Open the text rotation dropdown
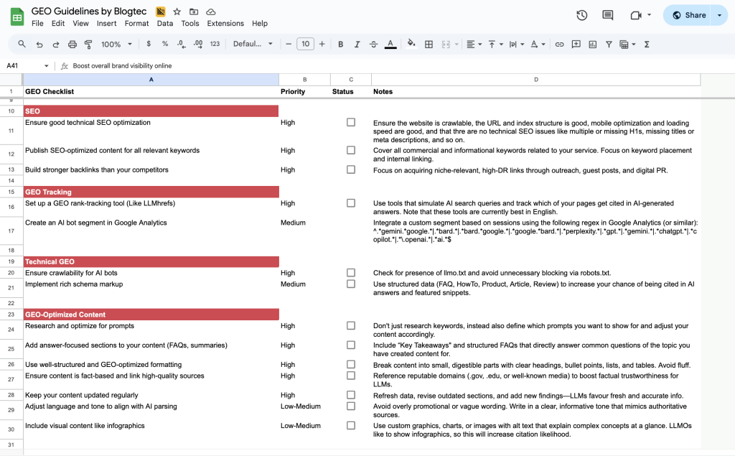Image resolution: width=735 pixels, height=456 pixels. pyautogui.click(x=538, y=44)
